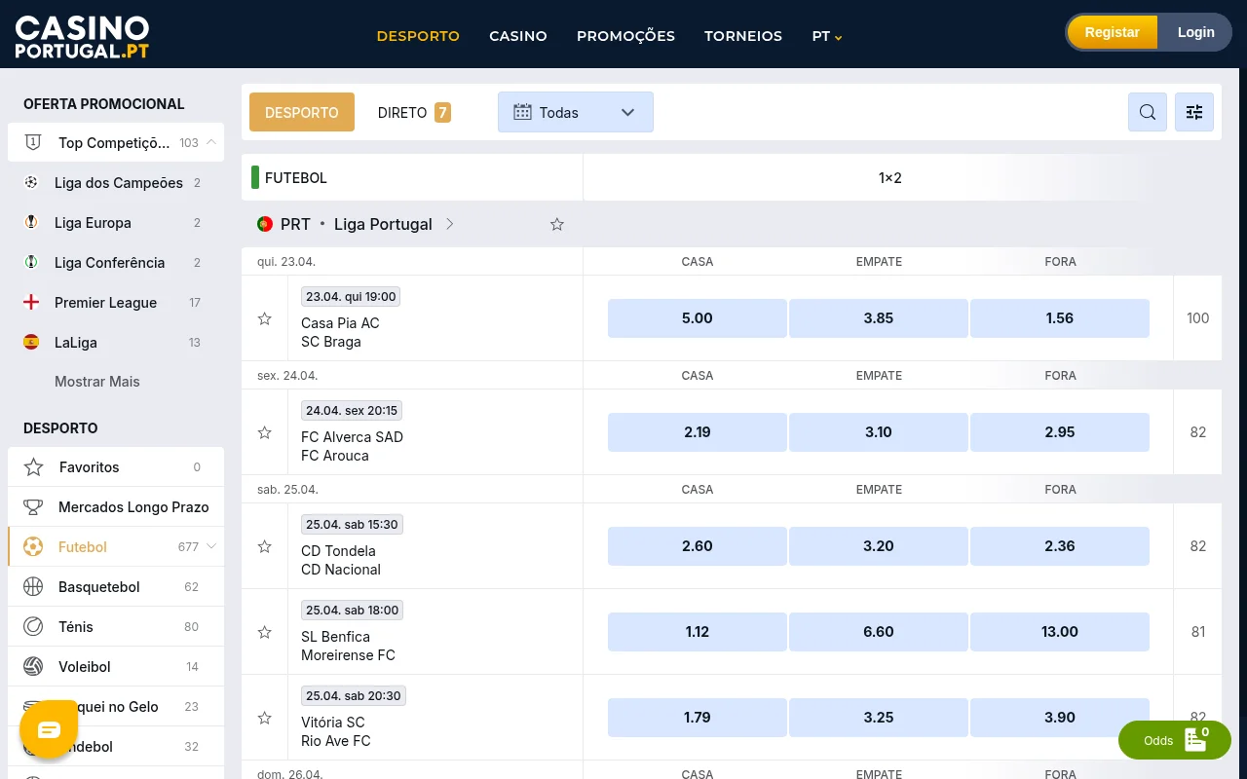Bet on SC Braga away at 1.56
Screen dimensions: 1247x779
tap(1060, 318)
